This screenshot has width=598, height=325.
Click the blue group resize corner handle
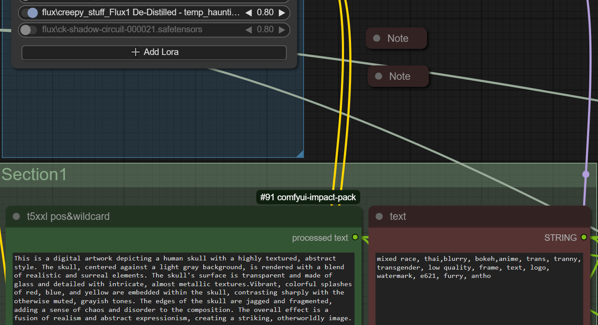coord(300,154)
